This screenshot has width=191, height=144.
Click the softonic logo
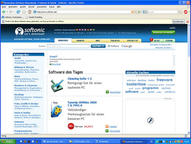click(30, 31)
